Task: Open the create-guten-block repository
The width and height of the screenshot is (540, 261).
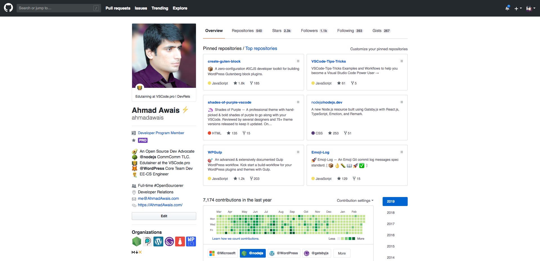Action: (x=224, y=61)
